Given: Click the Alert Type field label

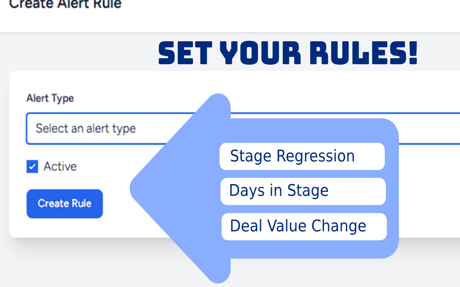Looking at the screenshot, I should (x=50, y=98).
